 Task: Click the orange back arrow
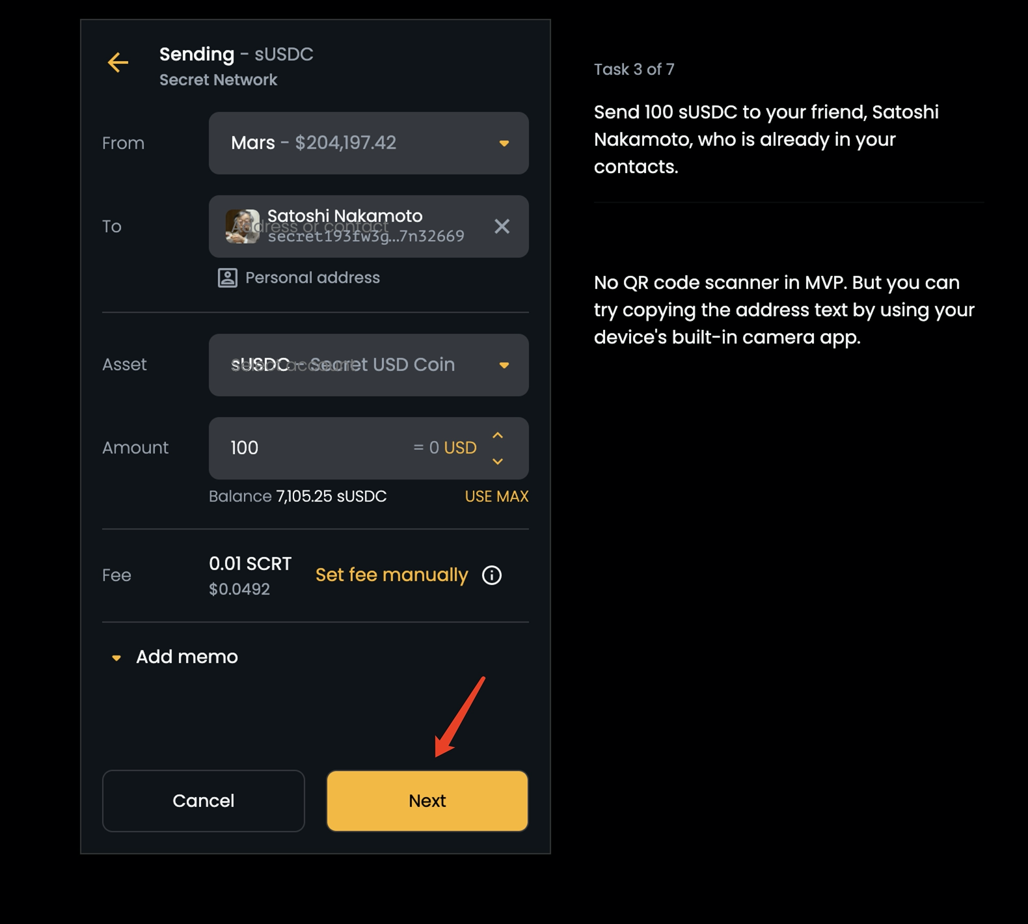pos(118,62)
